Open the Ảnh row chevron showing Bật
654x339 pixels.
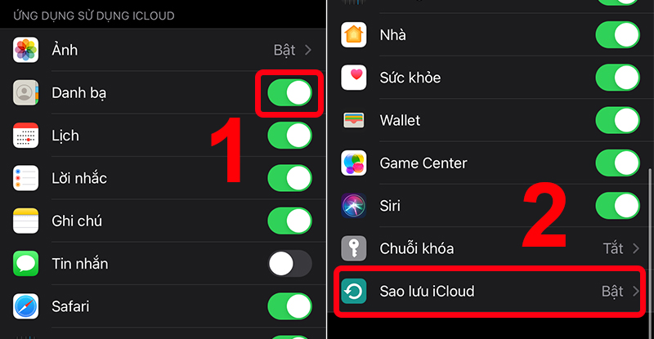pos(308,50)
